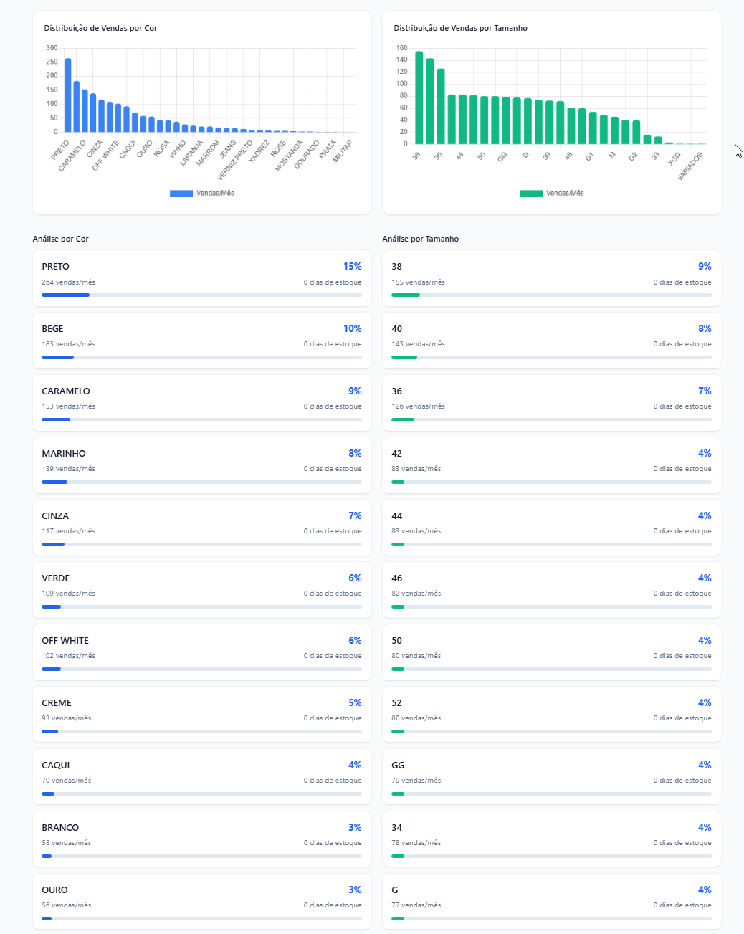Click "155 vendas/mês" on the size 38 card
Viewport: 744px width, 934px height.
point(418,282)
